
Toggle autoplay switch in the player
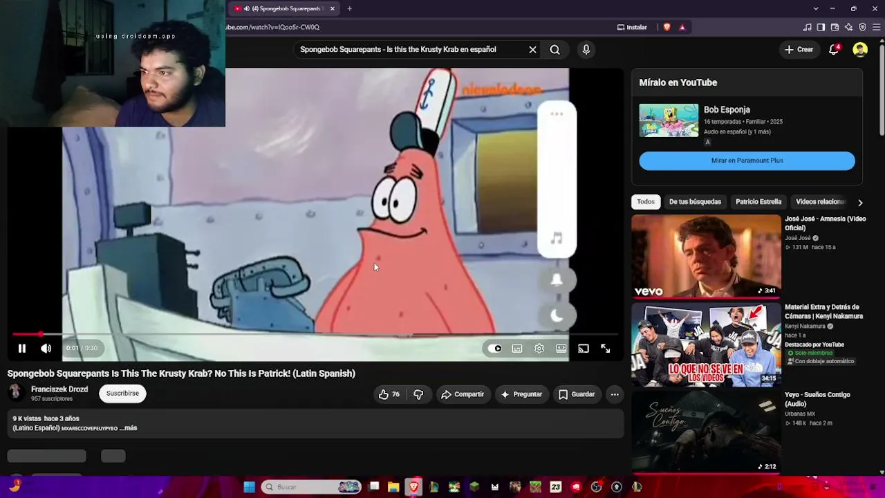click(495, 349)
